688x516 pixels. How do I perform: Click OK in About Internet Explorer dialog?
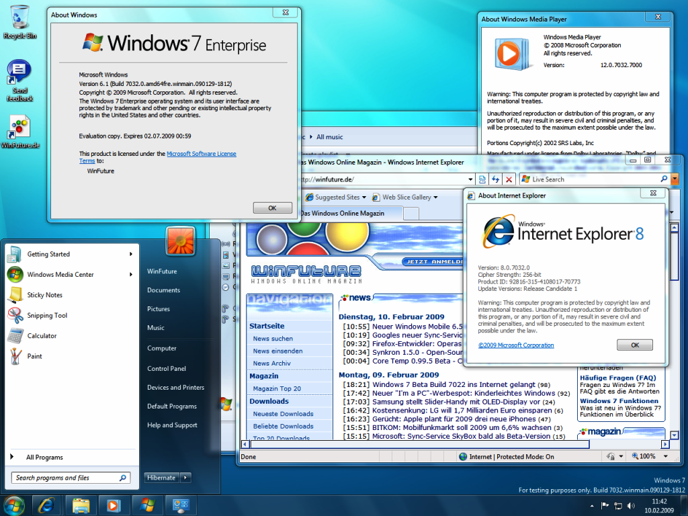pos(634,345)
